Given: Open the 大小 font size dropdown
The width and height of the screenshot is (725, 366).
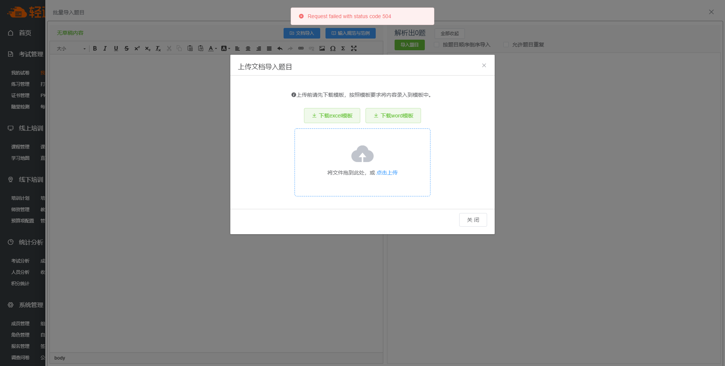Looking at the screenshot, I should (x=71, y=48).
